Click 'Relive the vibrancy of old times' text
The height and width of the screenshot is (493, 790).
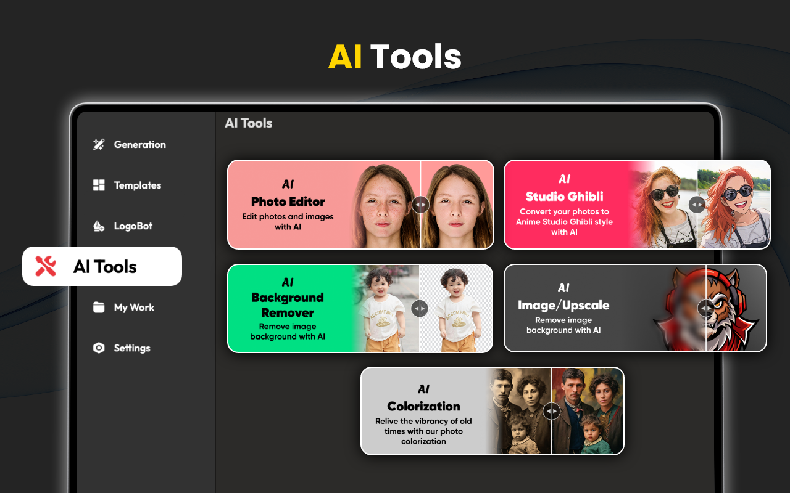[423, 431]
